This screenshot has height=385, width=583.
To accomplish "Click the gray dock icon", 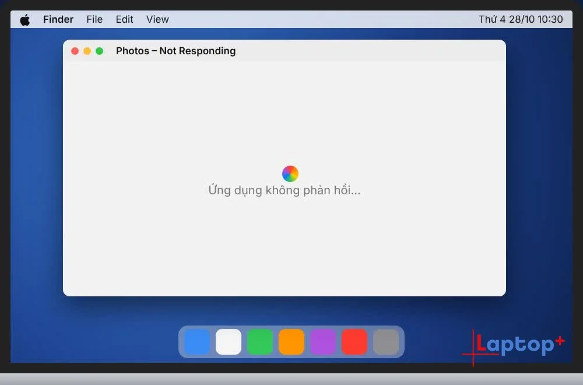I will [x=386, y=341].
